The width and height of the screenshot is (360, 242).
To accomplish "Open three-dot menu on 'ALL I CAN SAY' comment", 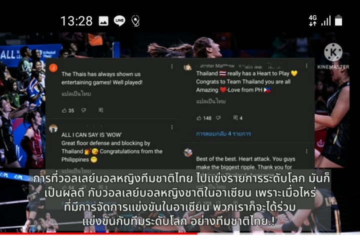I will point(172,127).
